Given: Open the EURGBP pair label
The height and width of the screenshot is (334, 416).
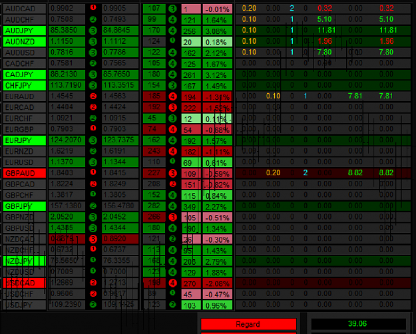Looking at the screenshot, I should point(25,130).
